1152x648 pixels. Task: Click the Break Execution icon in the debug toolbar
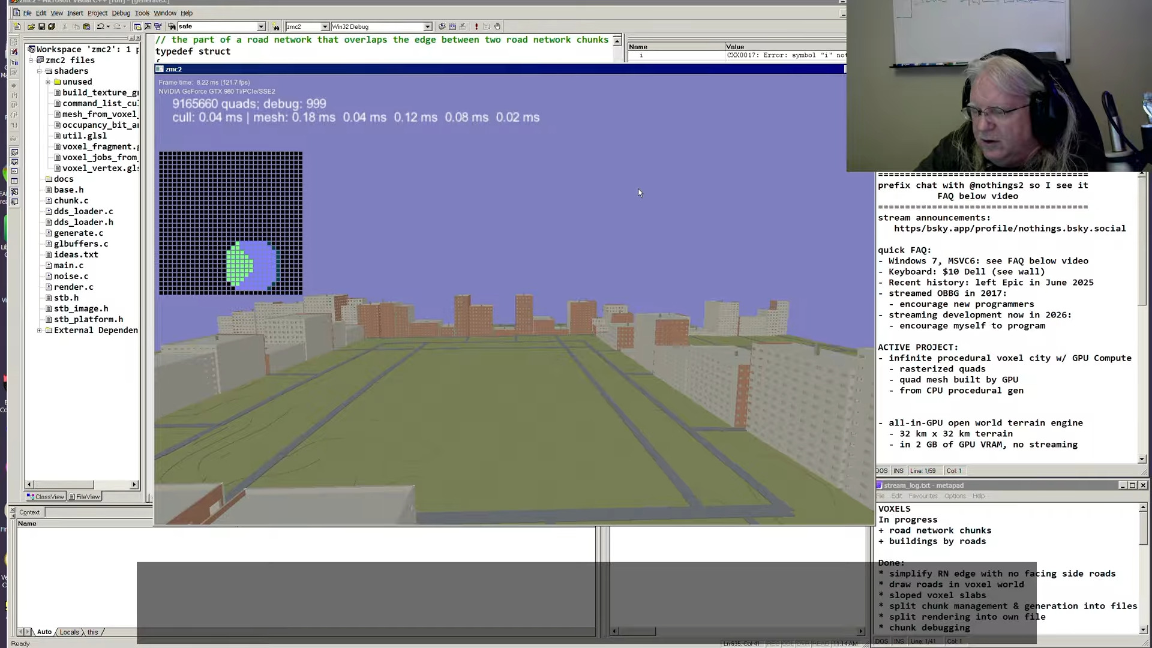coord(14,62)
